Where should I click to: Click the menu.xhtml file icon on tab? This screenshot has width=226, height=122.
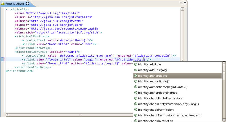[x=3, y=3]
